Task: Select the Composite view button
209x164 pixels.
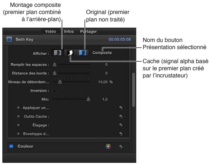Action: pos(58,53)
